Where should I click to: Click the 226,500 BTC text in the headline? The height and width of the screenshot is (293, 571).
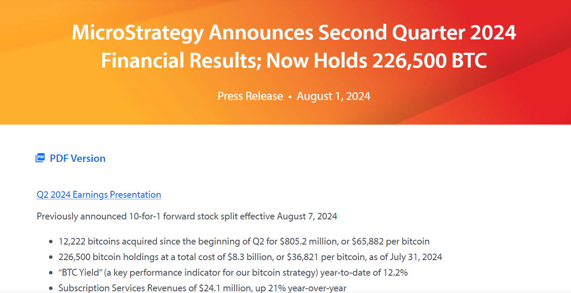(x=430, y=61)
